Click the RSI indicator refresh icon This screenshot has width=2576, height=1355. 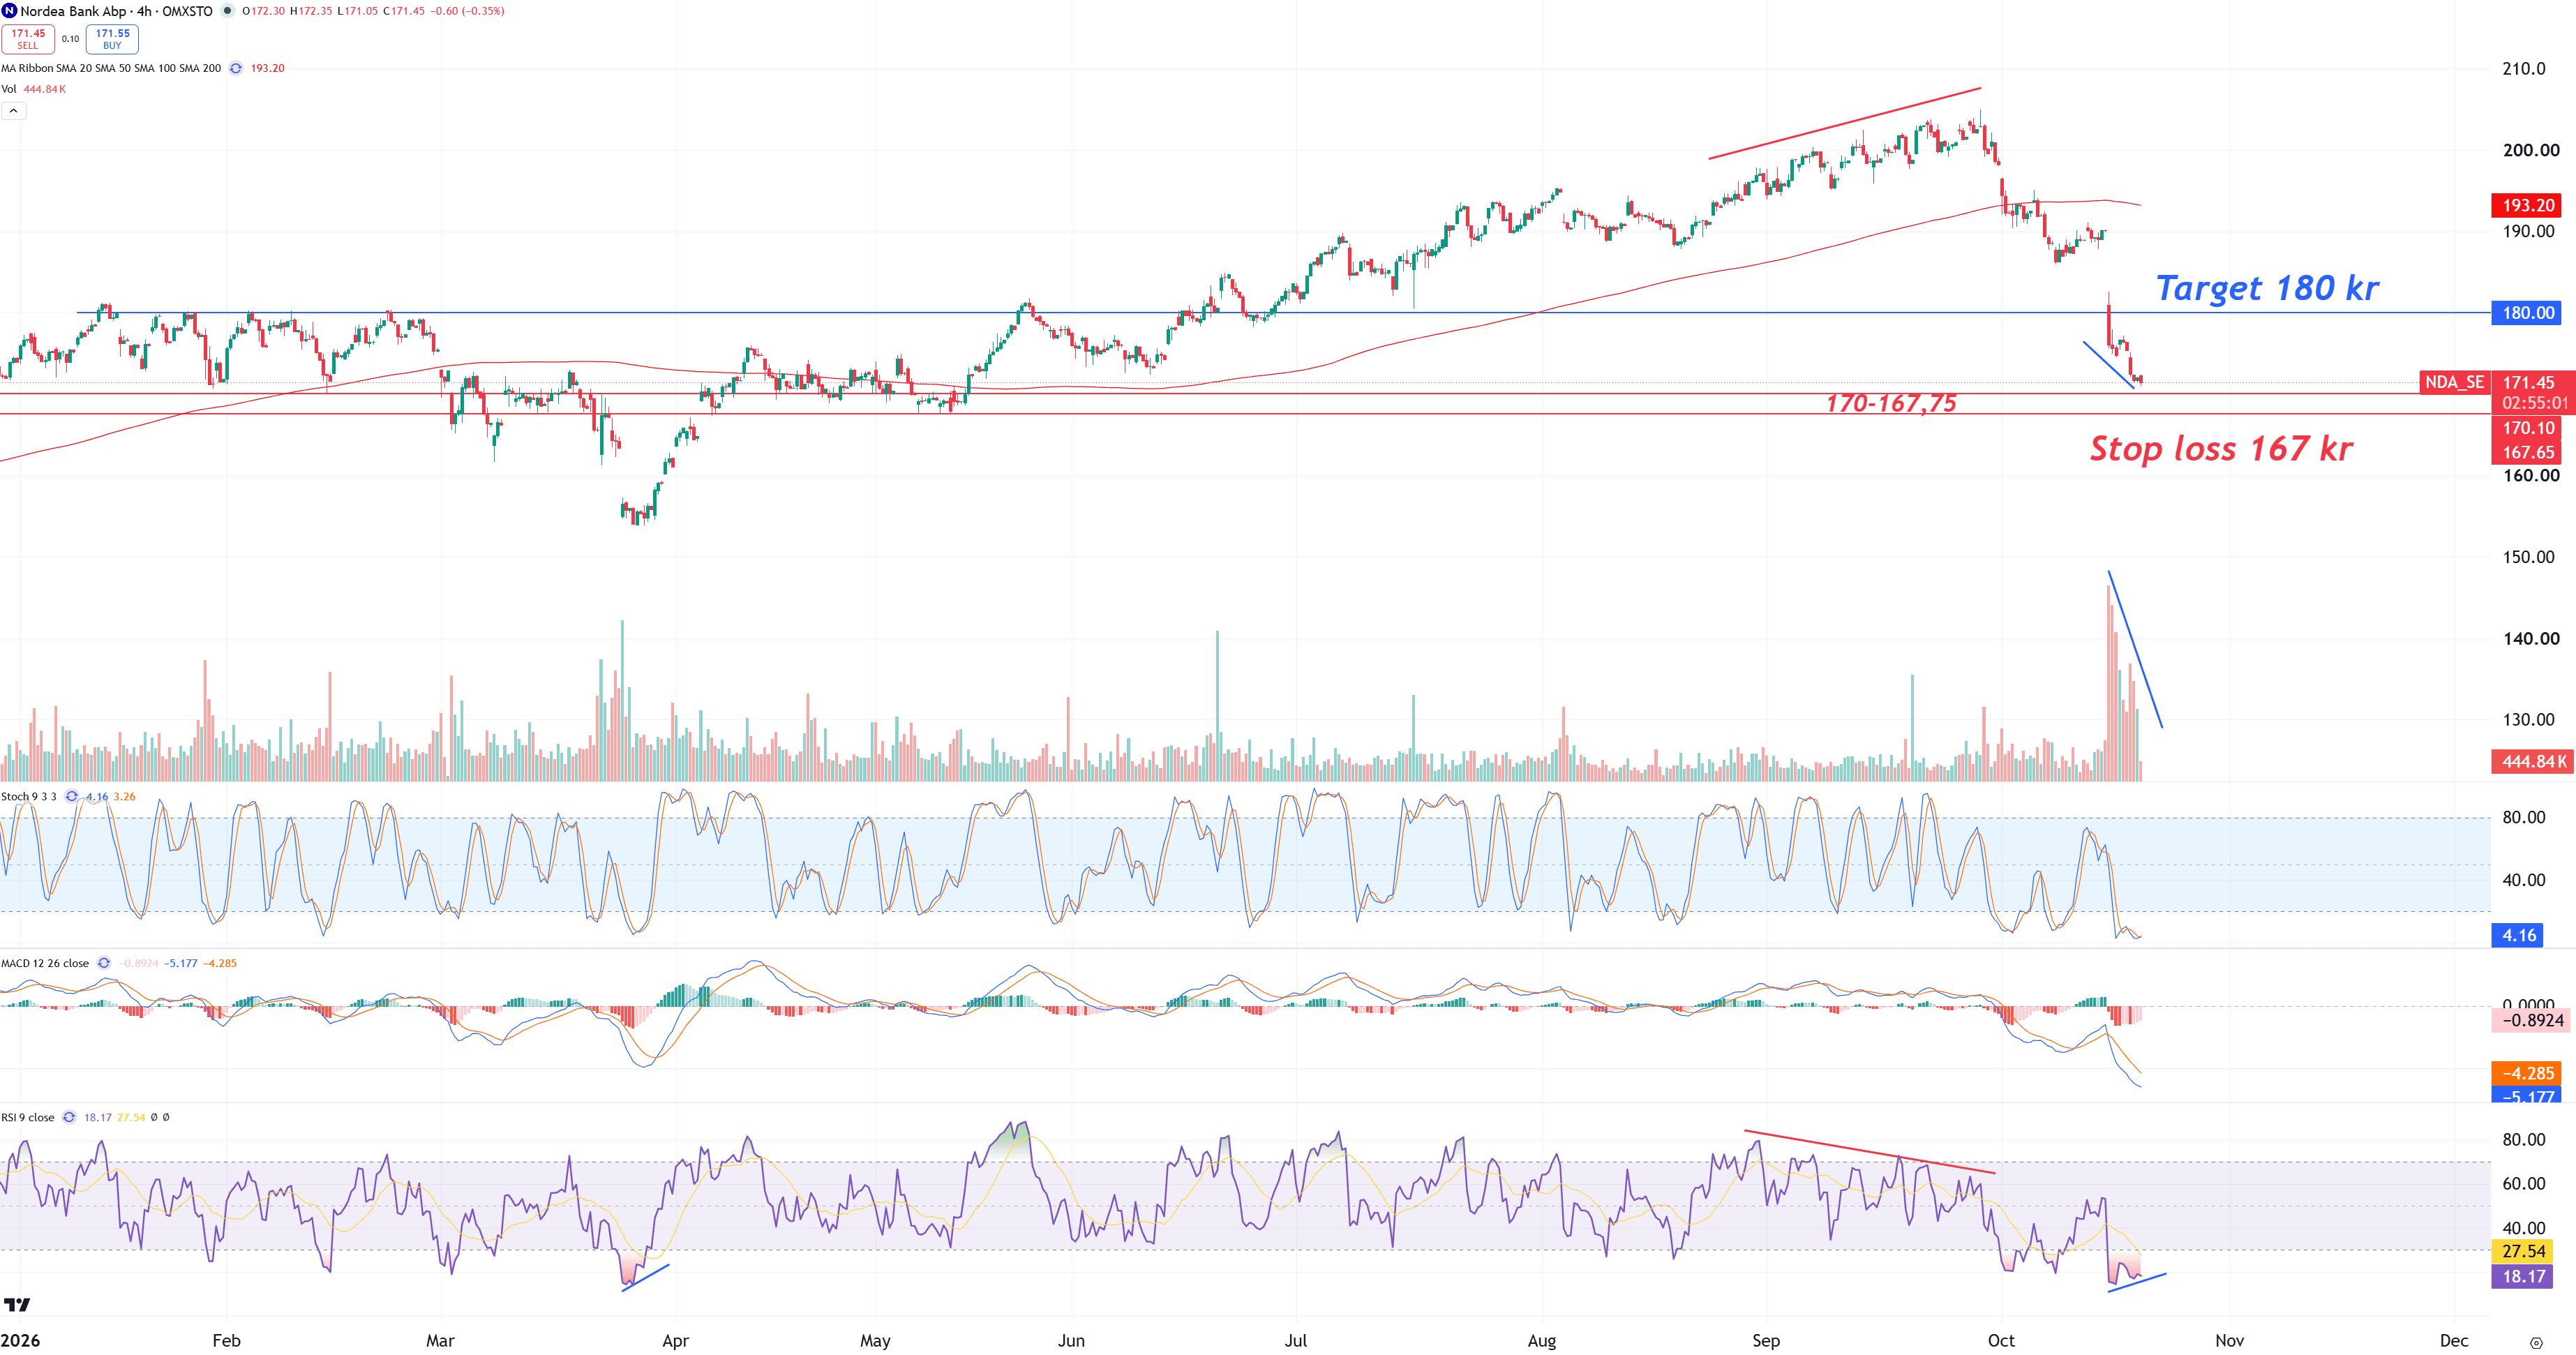pyautogui.click(x=69, y=1117)
